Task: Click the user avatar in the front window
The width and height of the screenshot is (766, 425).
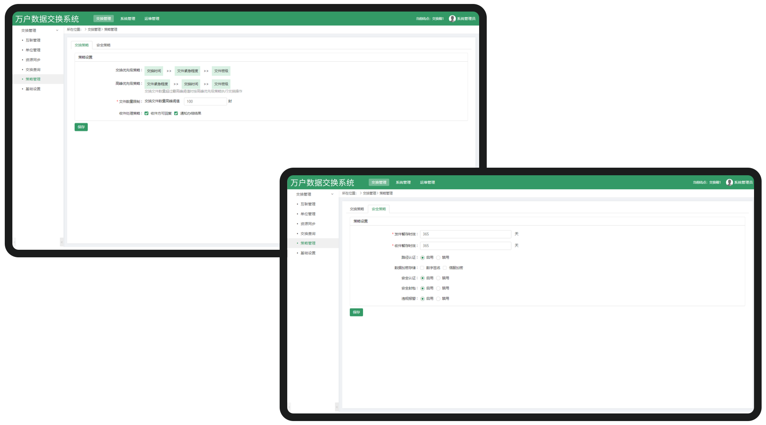Action: (x=729, y=182)
